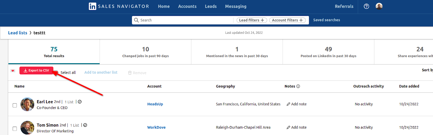Click the LinkedIn logo icon
Image resolution: width=433 pixels, height=135 pixels.
[x=92, y=6]
